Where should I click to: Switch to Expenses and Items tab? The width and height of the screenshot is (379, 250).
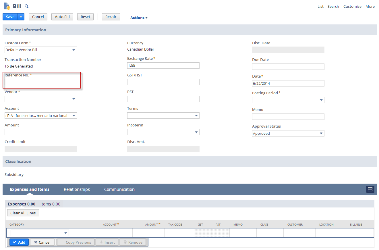pos(30,189)
